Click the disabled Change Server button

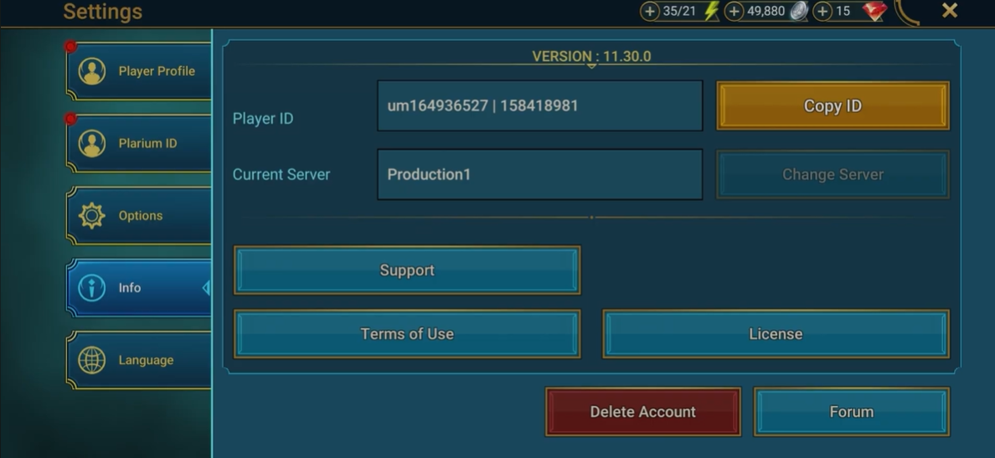[x=833, y=174]
